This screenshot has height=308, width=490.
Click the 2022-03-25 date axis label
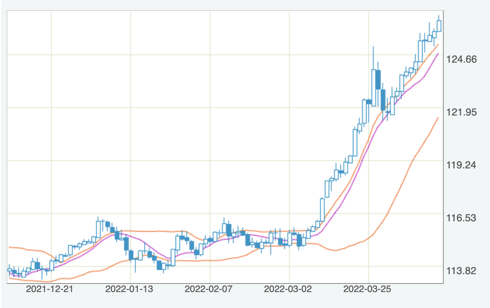(x=367, y=290)
